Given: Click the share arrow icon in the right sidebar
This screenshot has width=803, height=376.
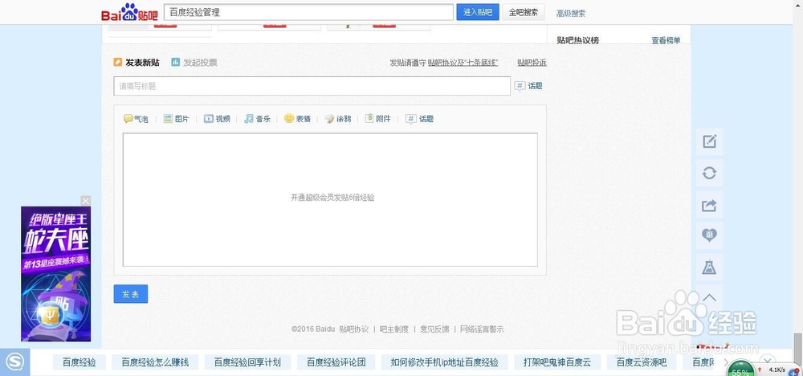Looking at the screenshot, I should [x=709, y=205].
